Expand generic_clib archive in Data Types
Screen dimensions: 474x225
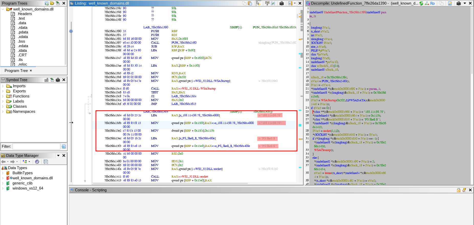tap(3, 183)
